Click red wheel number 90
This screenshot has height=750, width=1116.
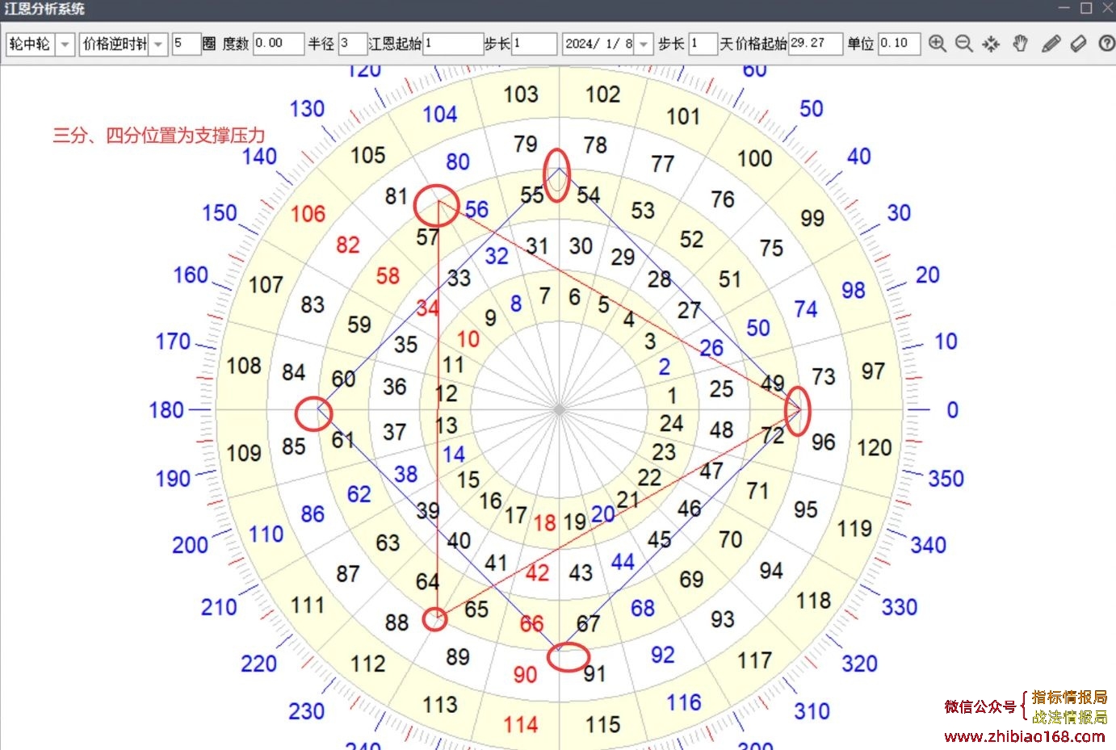pos(525,674)
